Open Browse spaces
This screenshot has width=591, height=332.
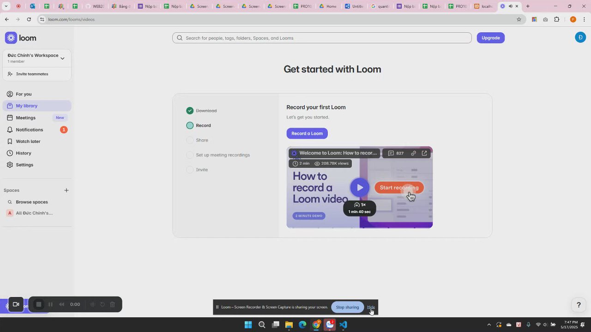coord(37,202)
